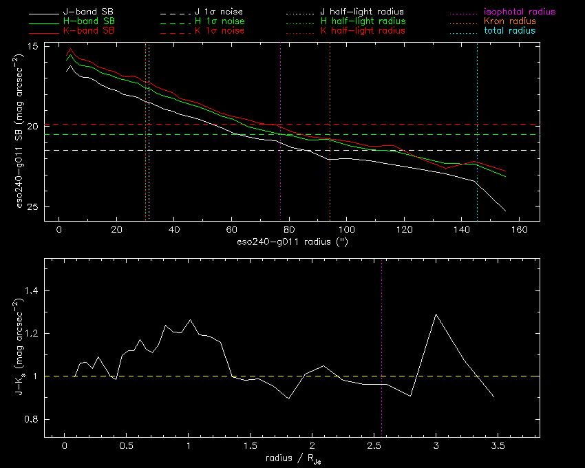
Task: Select the H half-light radius legend entry
Action: (x=363, y=22)
